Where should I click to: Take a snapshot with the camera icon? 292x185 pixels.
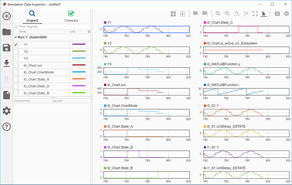[x=277, y=14]
